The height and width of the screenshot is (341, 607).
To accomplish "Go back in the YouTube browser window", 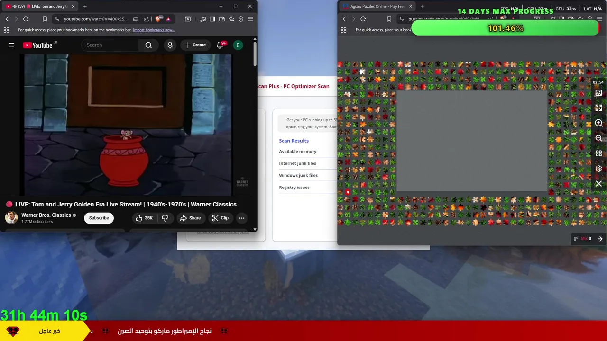I will 7,19.
